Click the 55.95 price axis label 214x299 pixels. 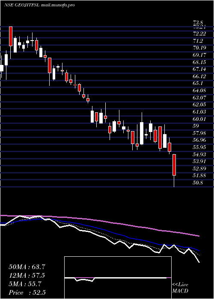(199, 147)
